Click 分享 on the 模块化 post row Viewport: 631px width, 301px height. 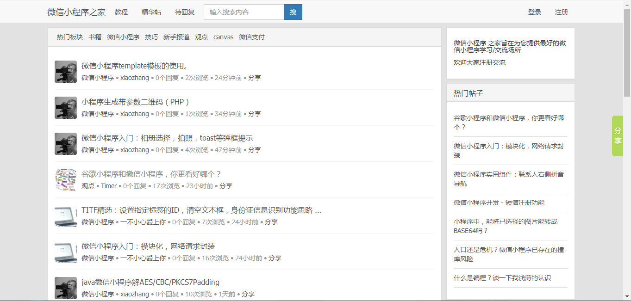coord(275,258)
